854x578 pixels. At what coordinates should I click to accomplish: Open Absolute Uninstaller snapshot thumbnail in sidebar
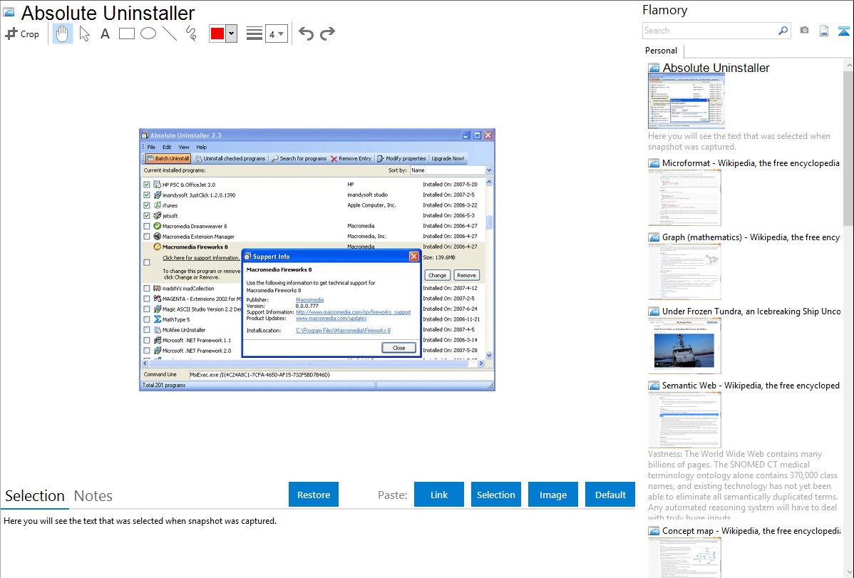point(686,101)
